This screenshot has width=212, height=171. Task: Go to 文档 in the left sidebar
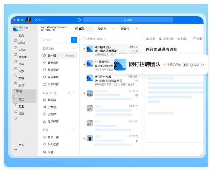pyautogui.click(x=21, y=78)
